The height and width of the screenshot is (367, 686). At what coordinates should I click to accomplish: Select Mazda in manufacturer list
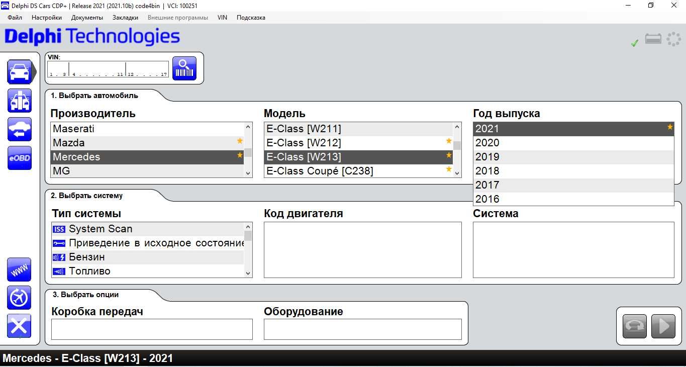pyautogui.click(x=147, y=143)
